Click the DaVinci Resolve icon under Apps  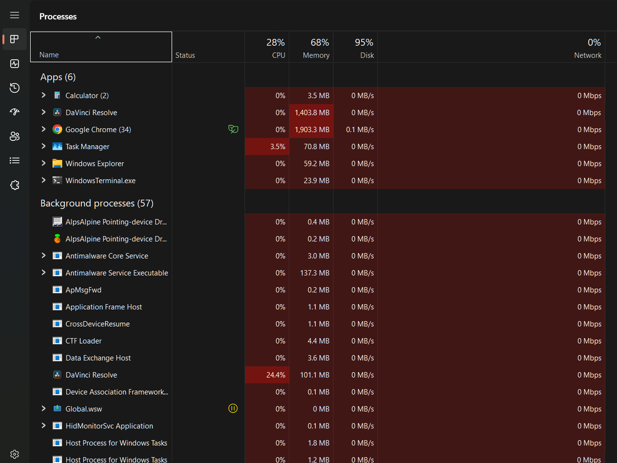click(57, 113)
